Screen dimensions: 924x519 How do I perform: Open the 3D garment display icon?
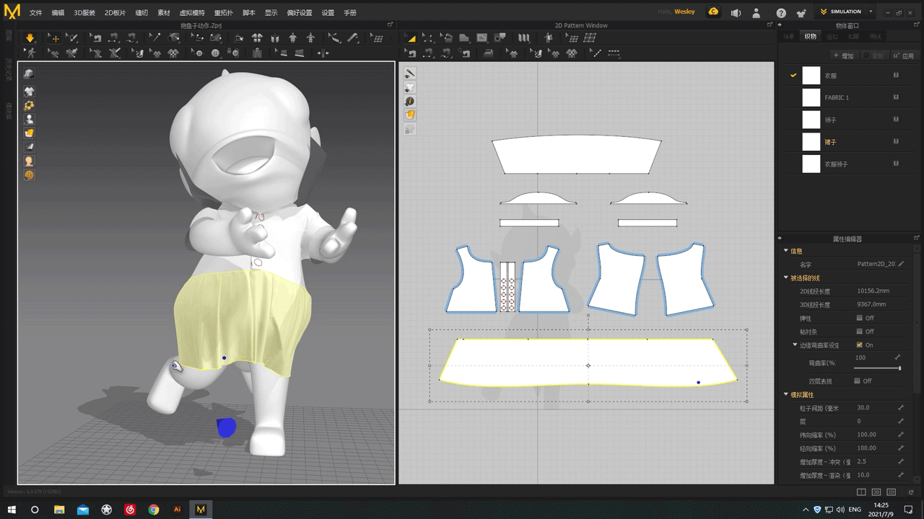tap(29, 92)
